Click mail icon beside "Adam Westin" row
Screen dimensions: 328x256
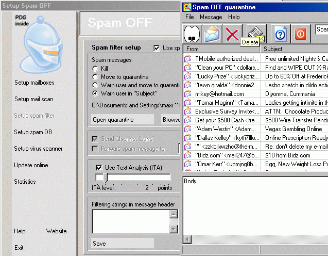188,129
